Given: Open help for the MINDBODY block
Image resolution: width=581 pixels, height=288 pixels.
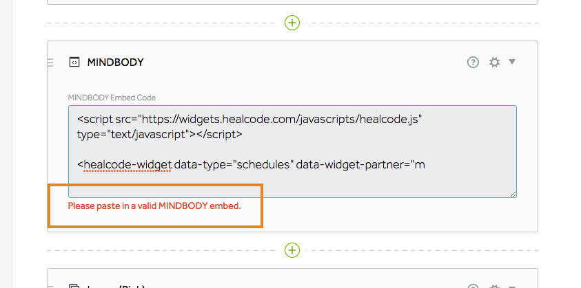Looking at the screenshot, I should click(473, 62).
